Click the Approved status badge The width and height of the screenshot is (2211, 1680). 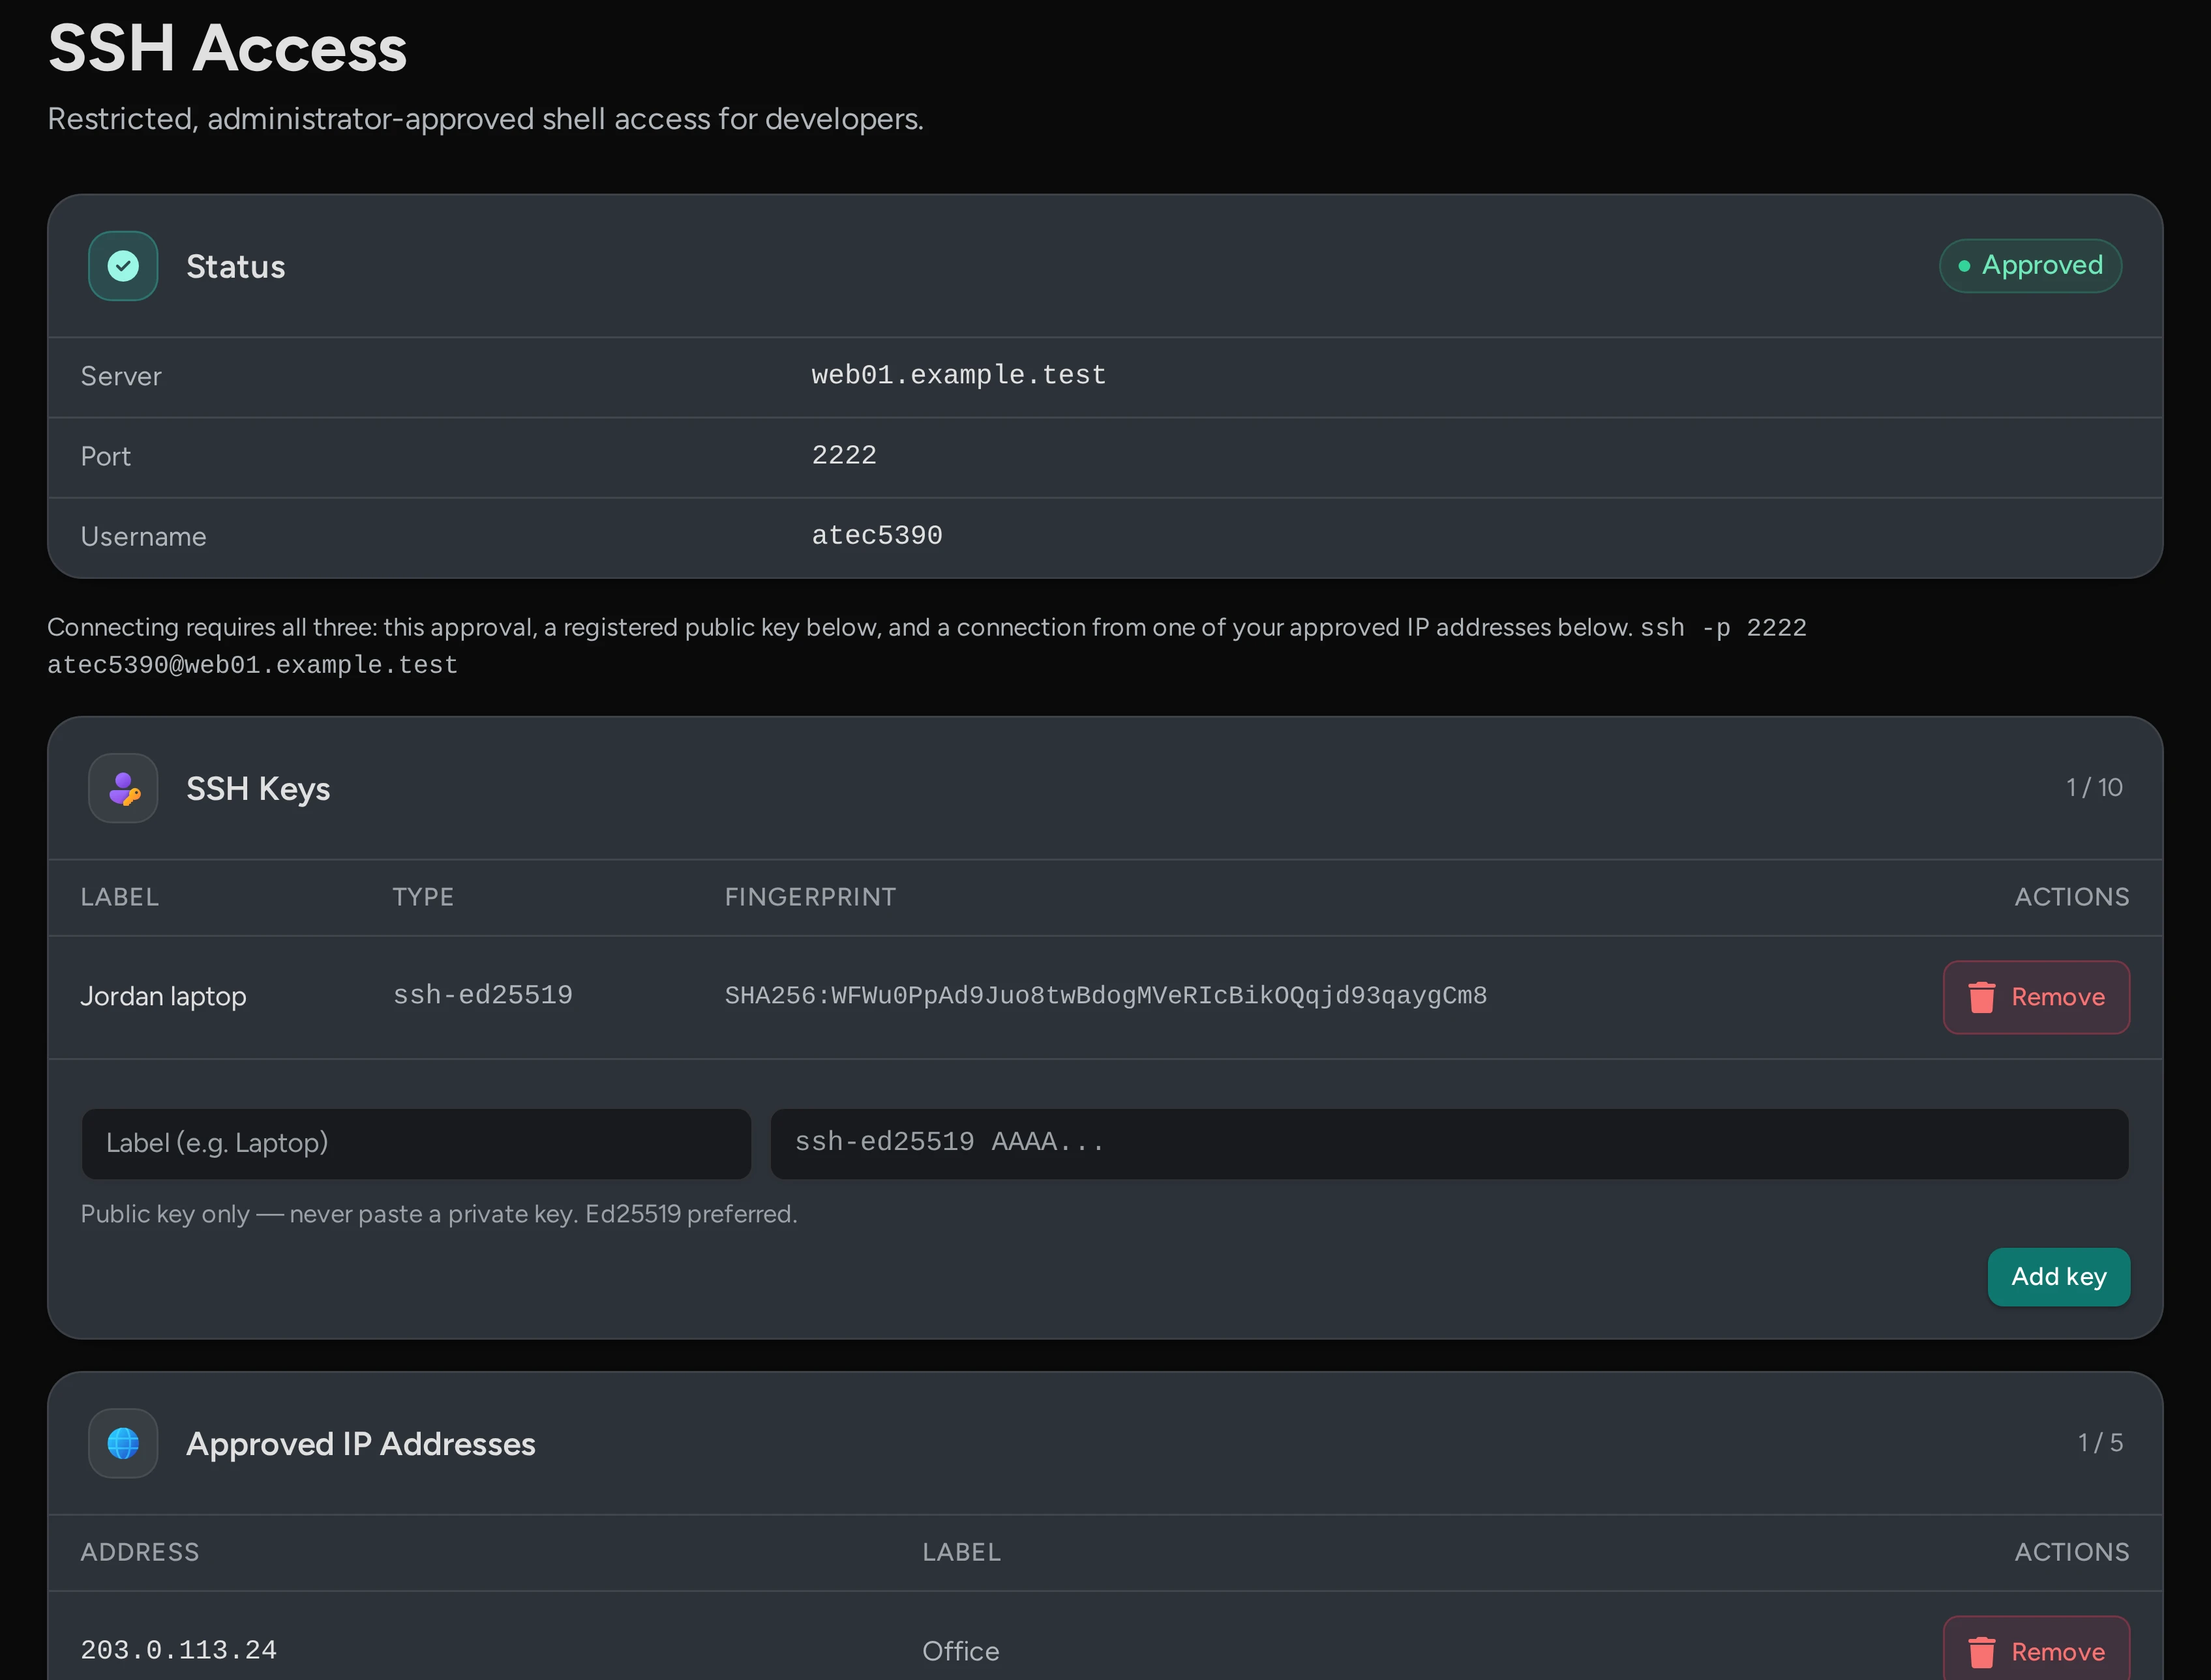click(x=2030, y=266)
